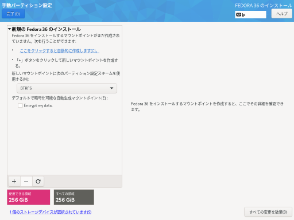294x220 pixels.
Task: Click the BTRFS dropdown arrow
Action: [x=111, y=88]
